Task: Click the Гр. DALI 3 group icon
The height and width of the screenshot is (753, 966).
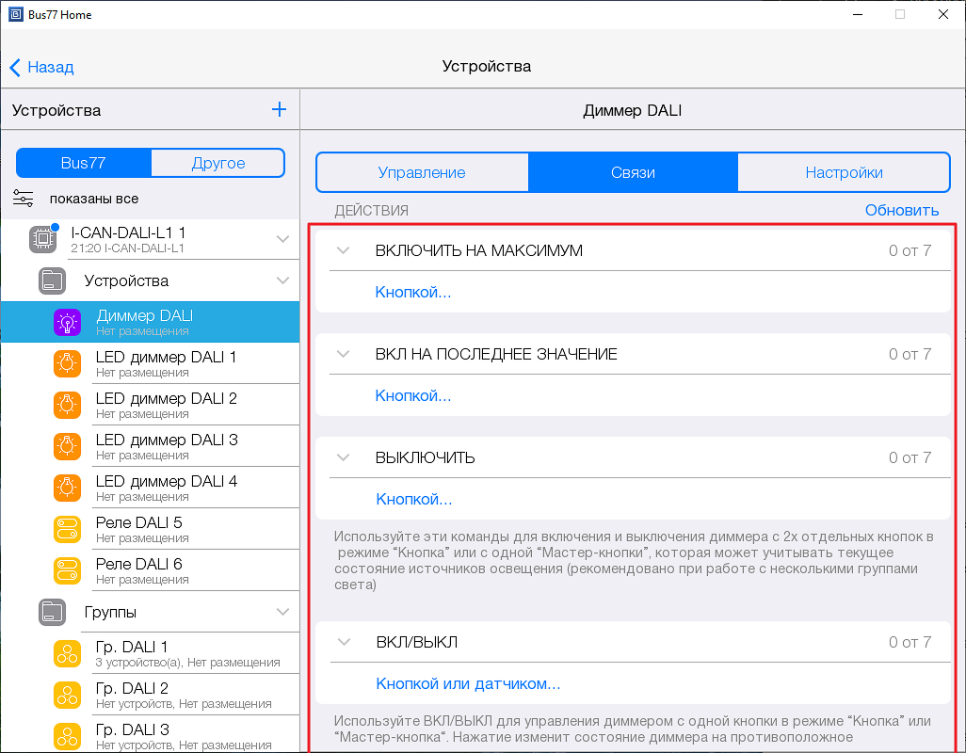Action: pos(67,736)
